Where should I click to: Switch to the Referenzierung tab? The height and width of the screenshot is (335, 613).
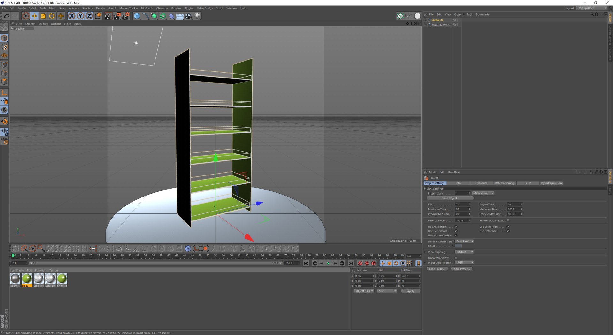point(504,183)
